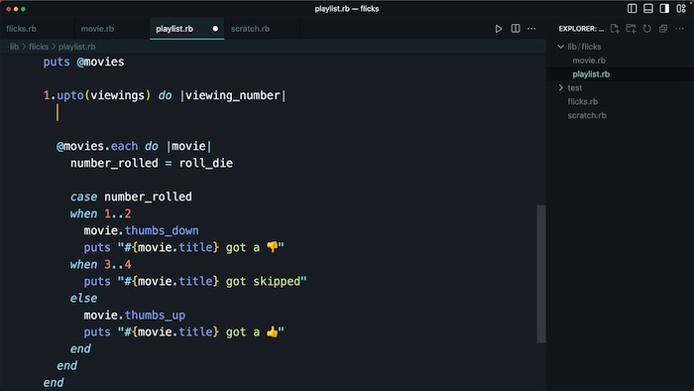Click the playlist.rb breadcrumb segment
Viewport: 694px width, 391px height.
77,47
